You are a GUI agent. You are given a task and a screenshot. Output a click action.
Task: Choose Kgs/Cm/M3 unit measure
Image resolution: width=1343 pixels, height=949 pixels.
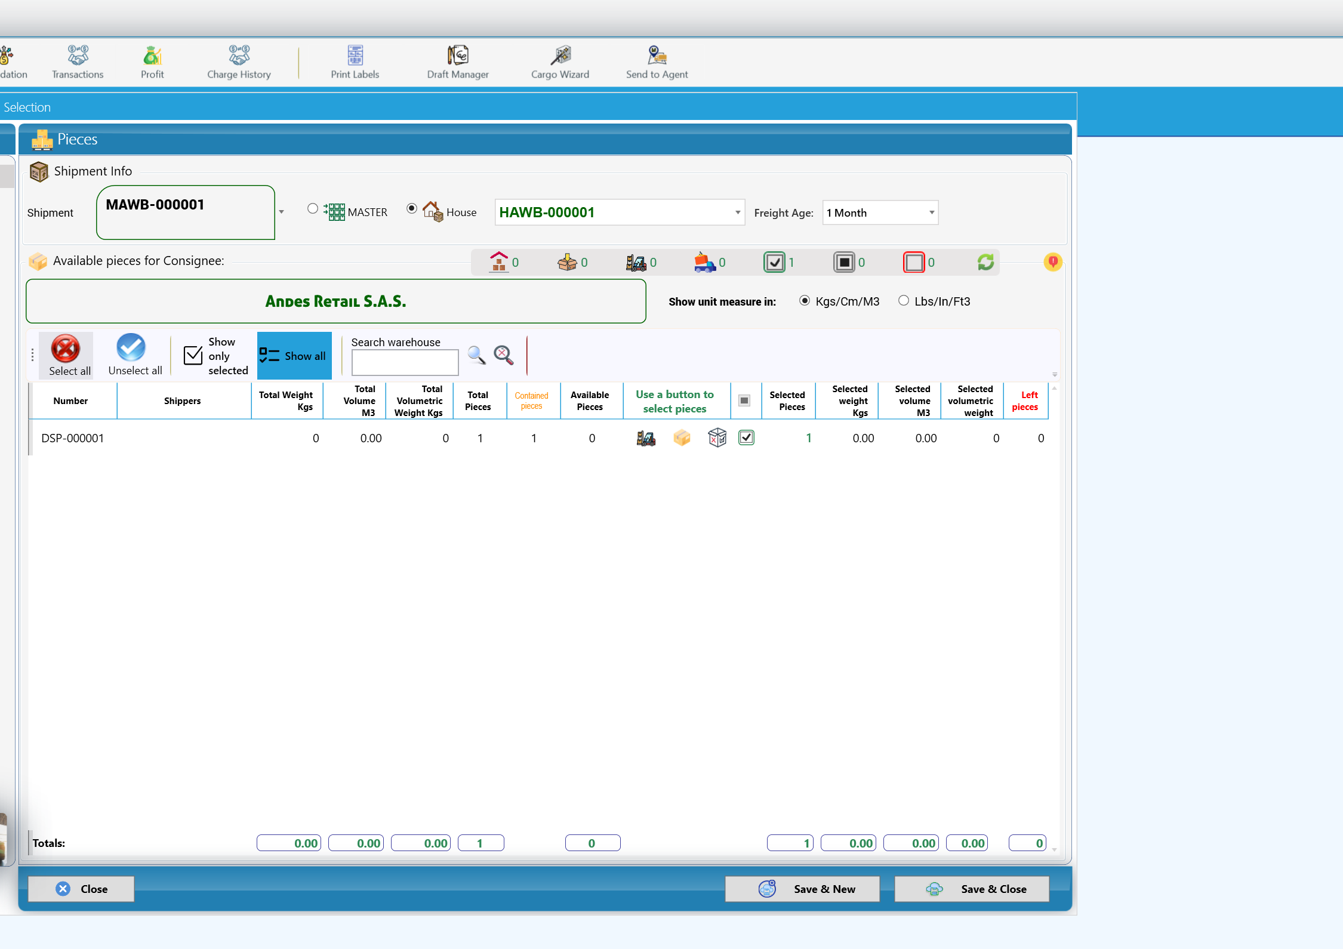pos(805,301)
